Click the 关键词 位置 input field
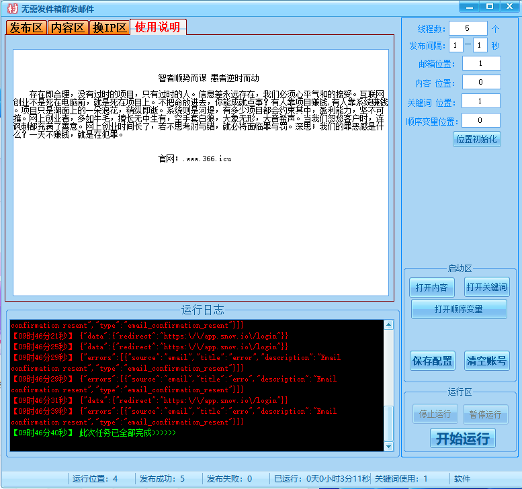The width and height of the screenshot is (522, 489). (x=481, y=101)
